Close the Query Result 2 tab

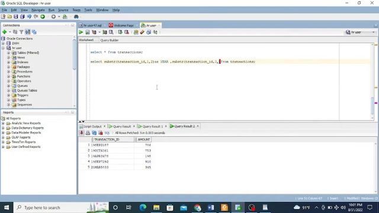coord(198,126)
